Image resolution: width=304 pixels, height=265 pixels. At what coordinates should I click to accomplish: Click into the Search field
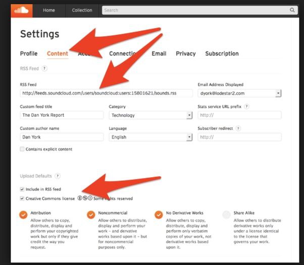(199, 10)
